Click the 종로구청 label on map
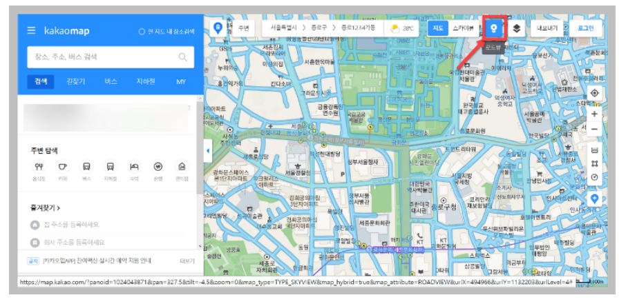The image size is (619, 304). (x=446, y=206)
